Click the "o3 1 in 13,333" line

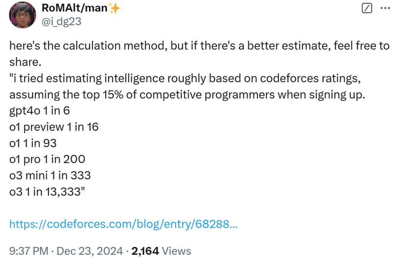(47, 192)
